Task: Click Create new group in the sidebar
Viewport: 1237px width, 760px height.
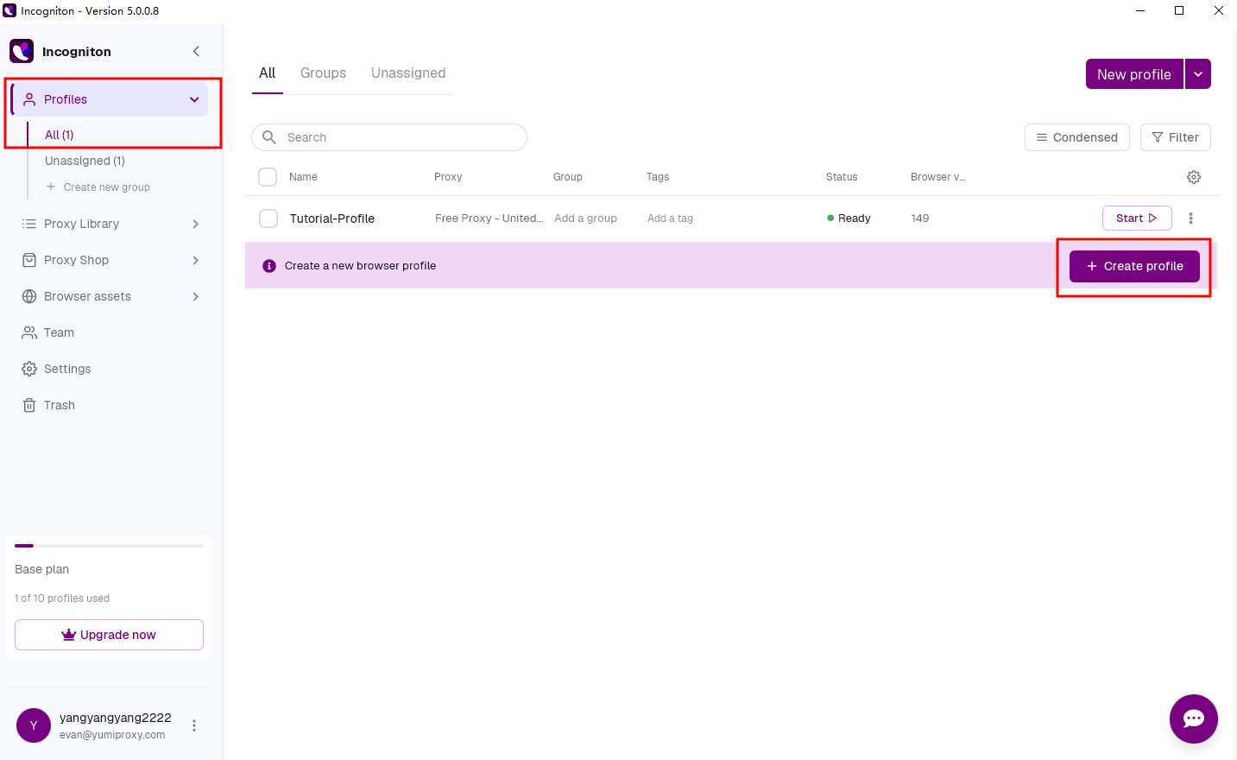Action: [x=98, y=187]
